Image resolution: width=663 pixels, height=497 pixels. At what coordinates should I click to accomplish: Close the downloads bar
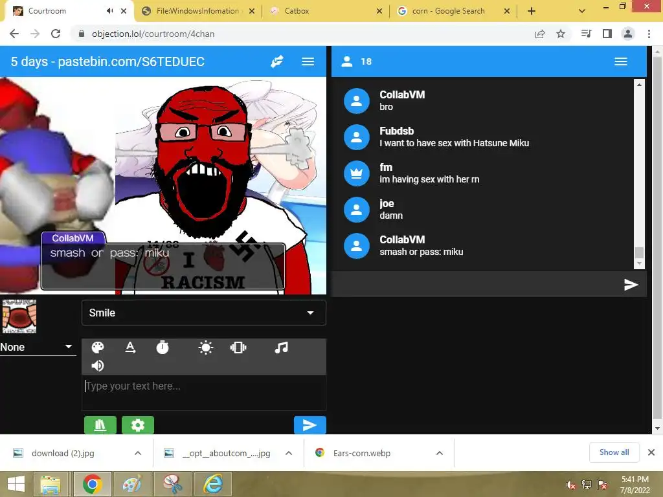[x=651, y=452]
